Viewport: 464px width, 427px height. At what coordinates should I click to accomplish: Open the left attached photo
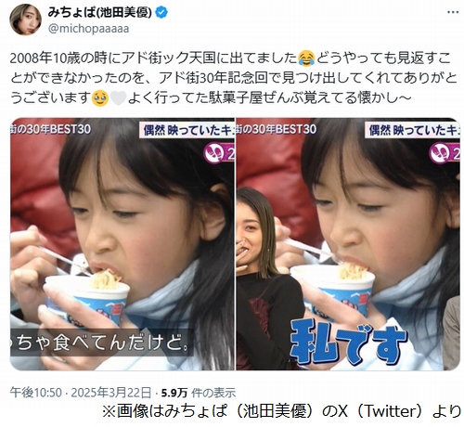coord(122,244)
